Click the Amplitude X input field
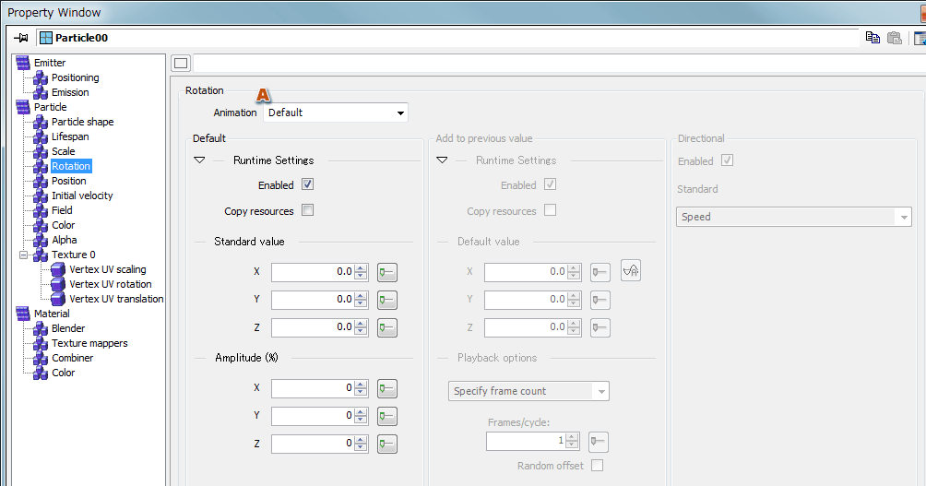926x486 pixels. (312, 388)
